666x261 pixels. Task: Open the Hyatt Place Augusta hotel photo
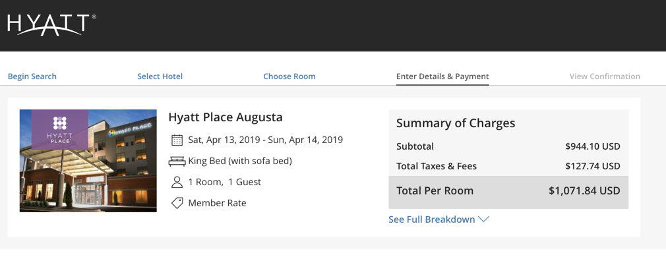(x=88, y=161)
